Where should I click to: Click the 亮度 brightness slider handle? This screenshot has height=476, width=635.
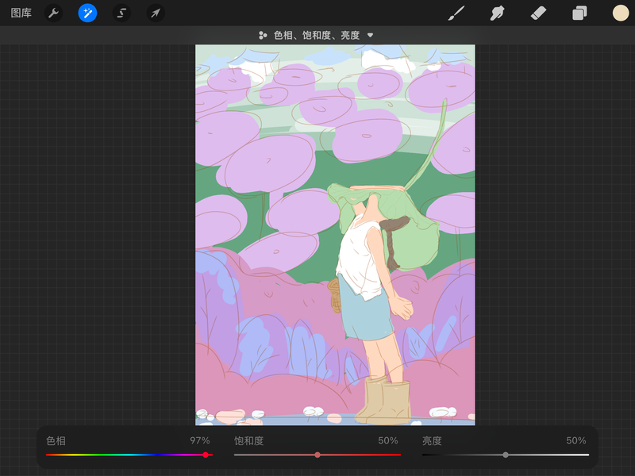click(x=506, y=455)
